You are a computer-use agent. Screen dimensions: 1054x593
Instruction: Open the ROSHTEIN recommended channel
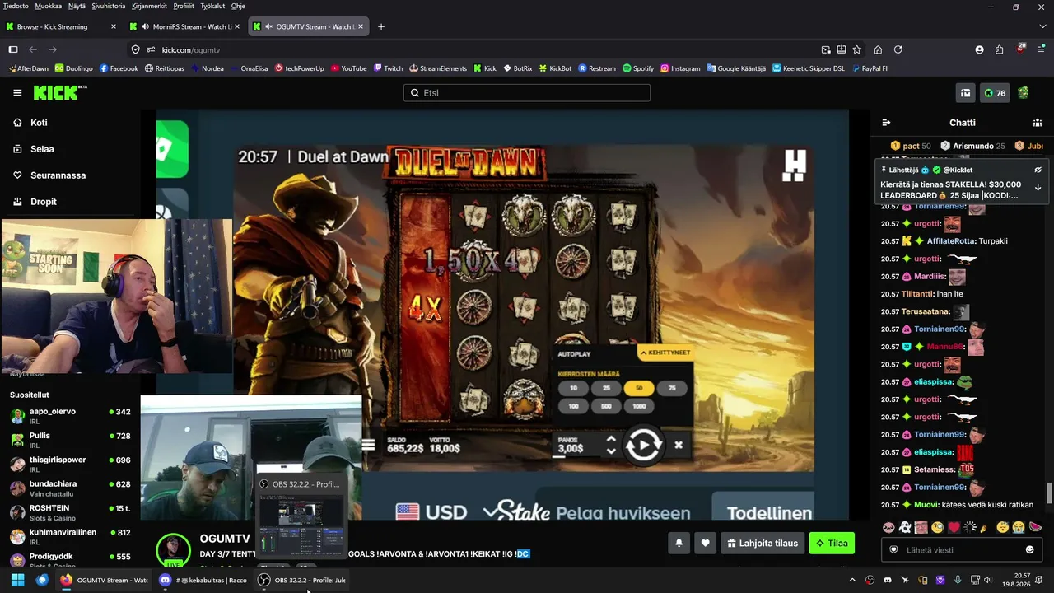(x=70, y=512)
